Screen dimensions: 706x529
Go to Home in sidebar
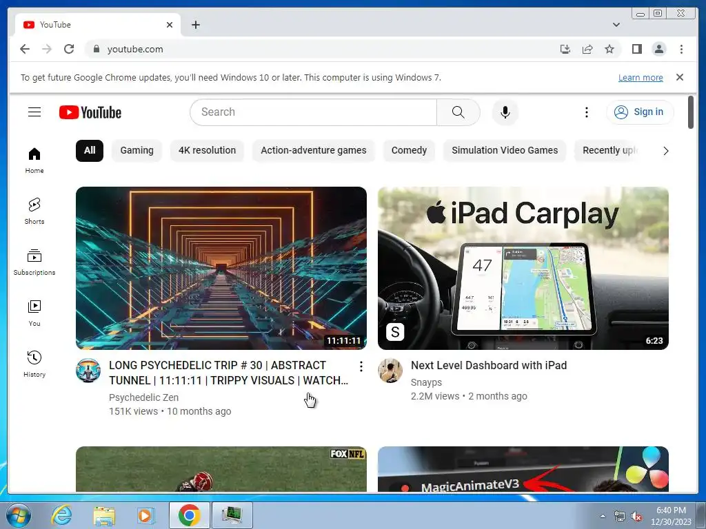(x=34, y=160)
